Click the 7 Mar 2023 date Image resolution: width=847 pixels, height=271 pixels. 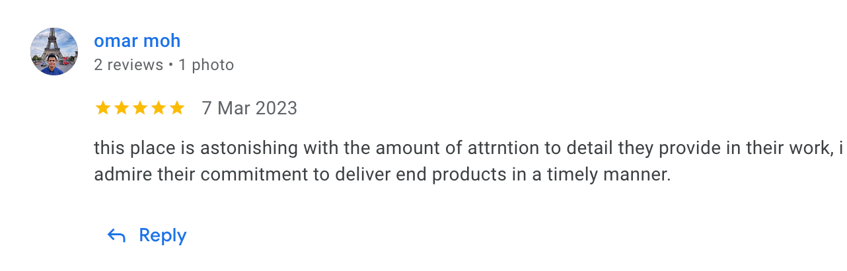click(x=250, y=108)
